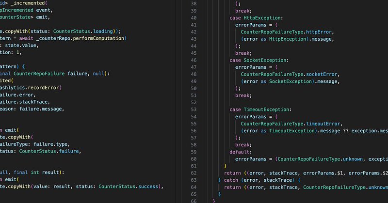This screenshot has width=388, height=203.
Task: Click closing ');' on line 57
Action: click(238, 138)
